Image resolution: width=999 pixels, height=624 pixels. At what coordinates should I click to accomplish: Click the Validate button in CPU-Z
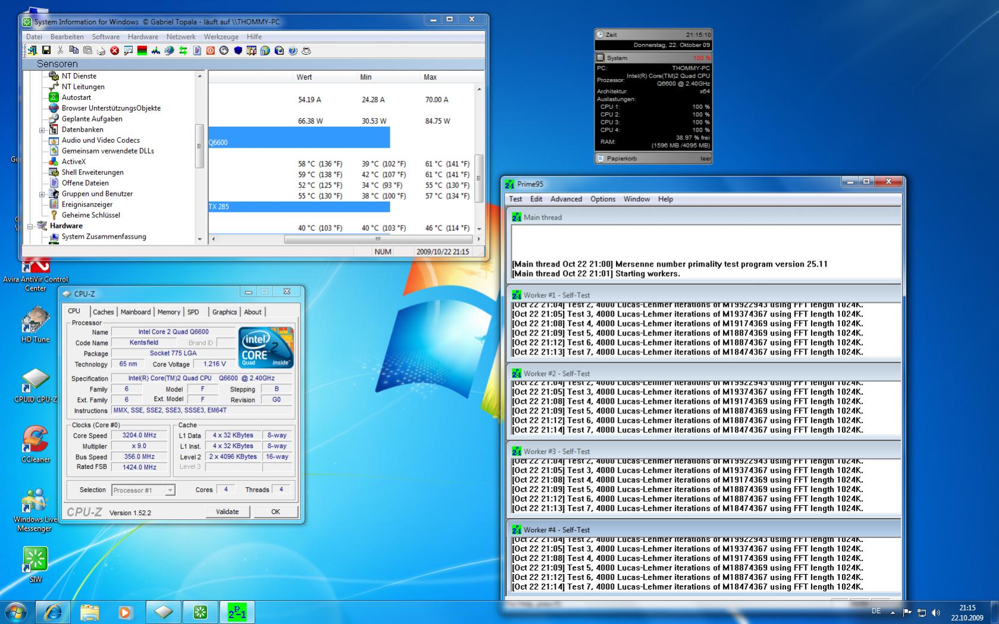coord(227,512)
